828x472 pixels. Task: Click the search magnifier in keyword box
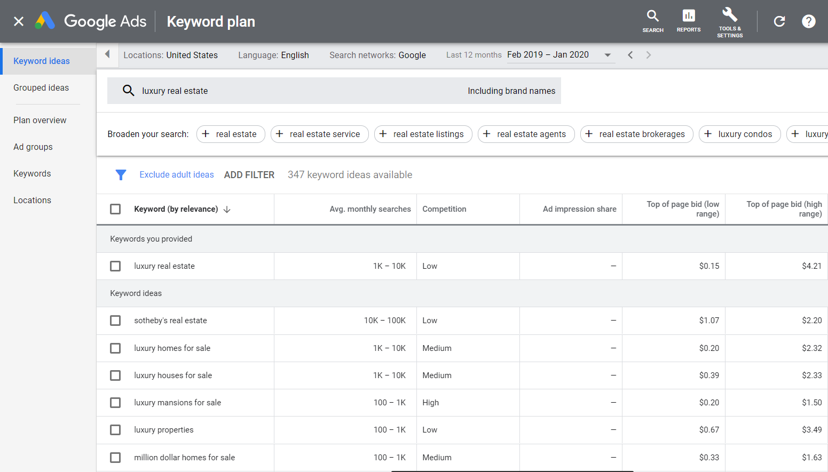coord(128,91)
